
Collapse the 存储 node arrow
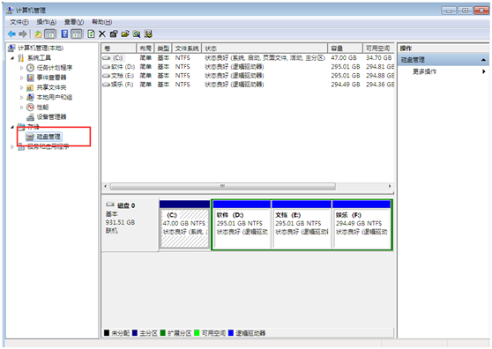coord(12,127)
